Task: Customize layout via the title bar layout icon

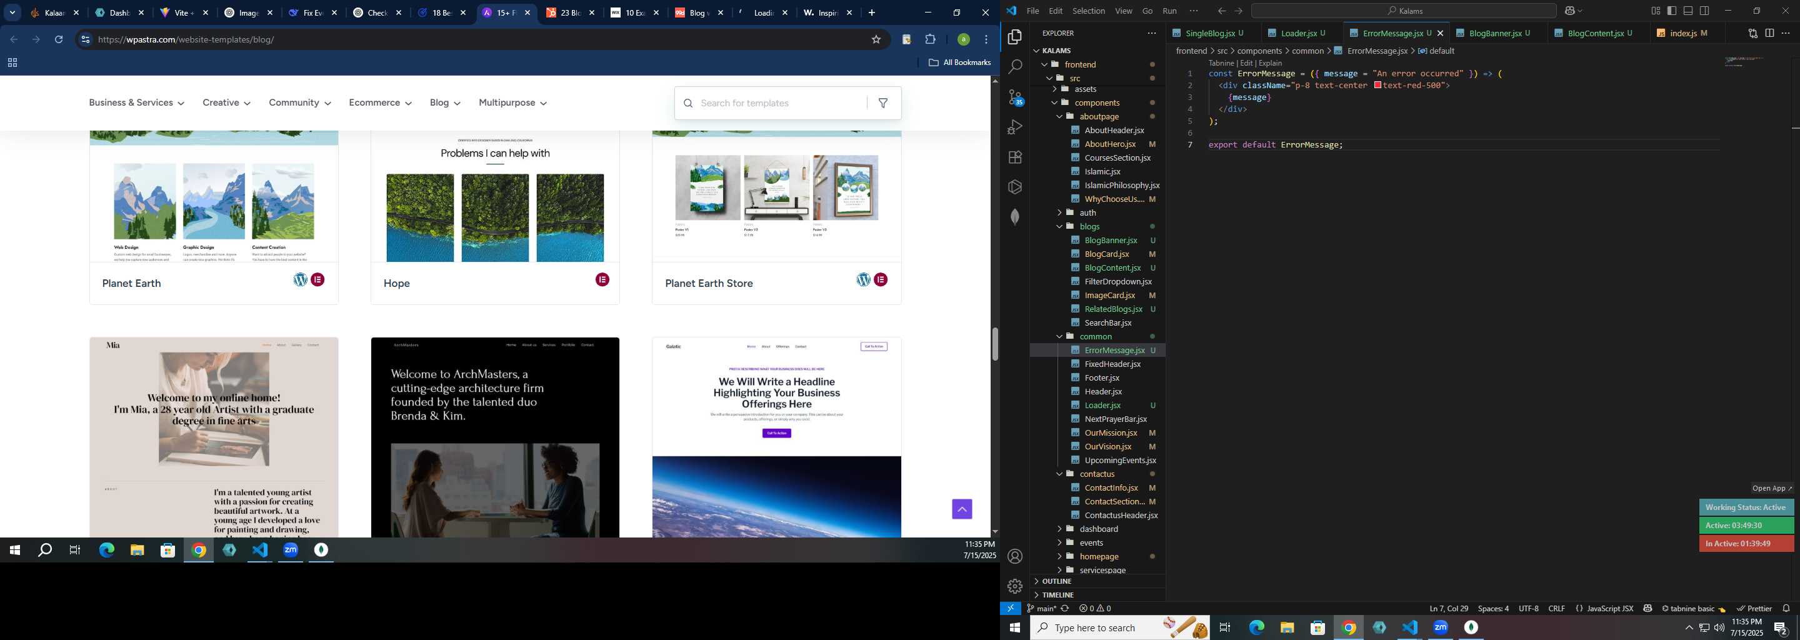Action: pyautogui.click(x=1656, y=11)
